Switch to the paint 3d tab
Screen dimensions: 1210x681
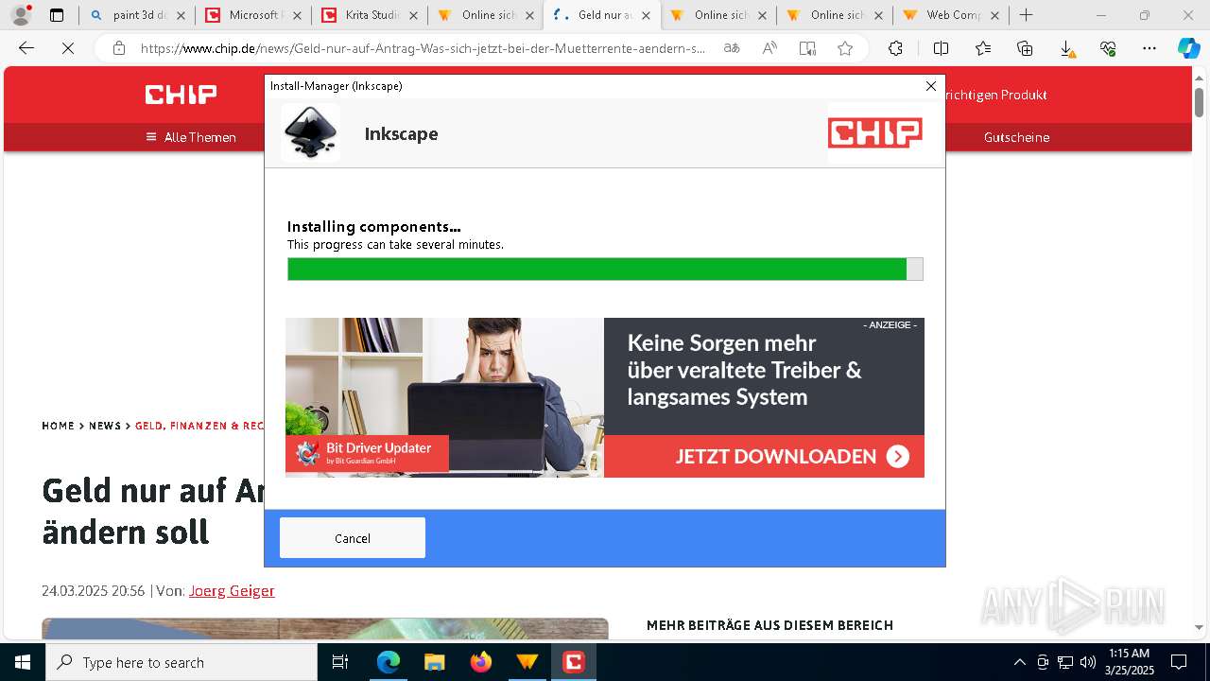[136, 15]
